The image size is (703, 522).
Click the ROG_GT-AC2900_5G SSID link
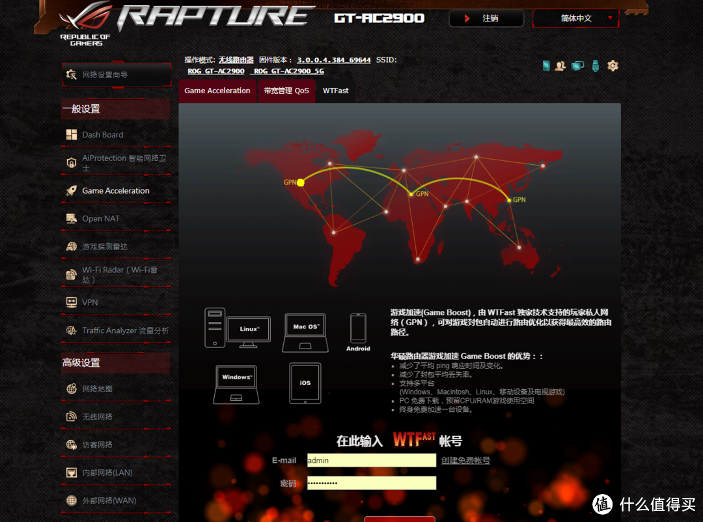(x=289, y=71)
